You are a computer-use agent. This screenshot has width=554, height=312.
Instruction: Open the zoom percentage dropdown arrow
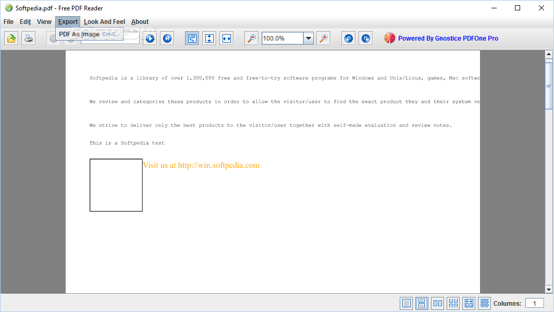(309, 38)
